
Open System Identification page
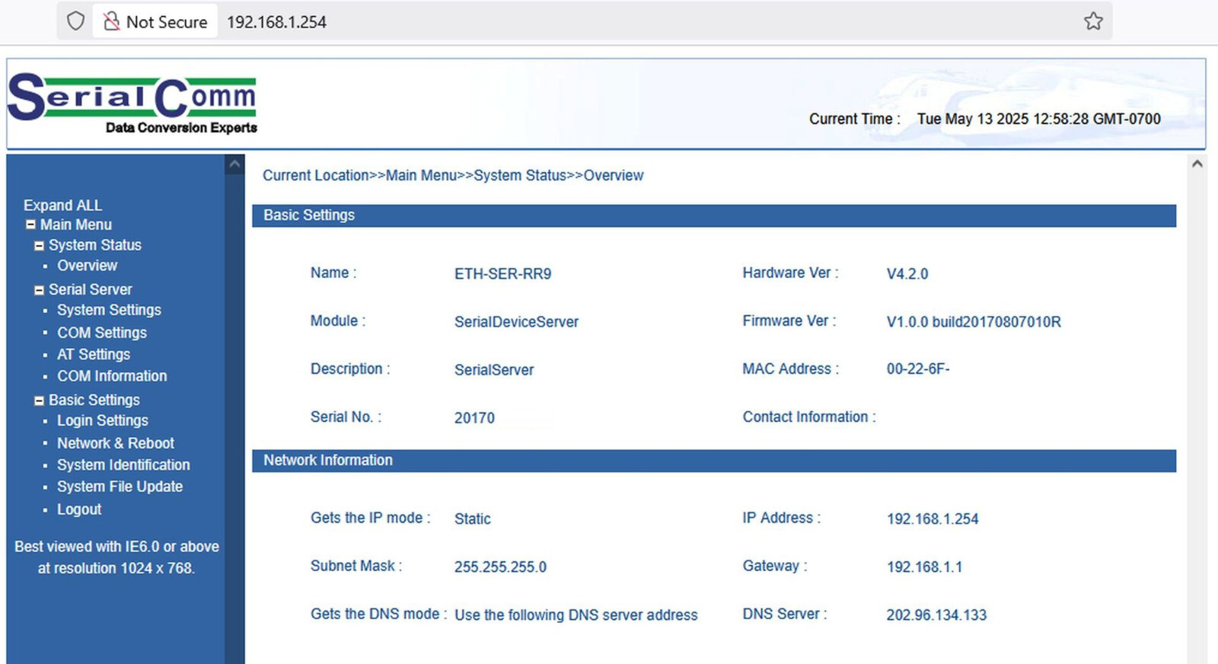click(x=123, y=464)
